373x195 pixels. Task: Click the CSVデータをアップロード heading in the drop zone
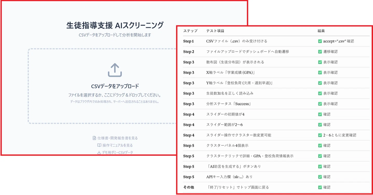115,86
